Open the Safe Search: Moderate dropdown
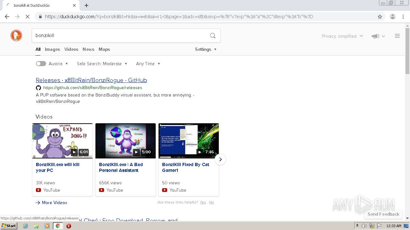The height and width of the screenshot is (230, 410). click(102, 64)
